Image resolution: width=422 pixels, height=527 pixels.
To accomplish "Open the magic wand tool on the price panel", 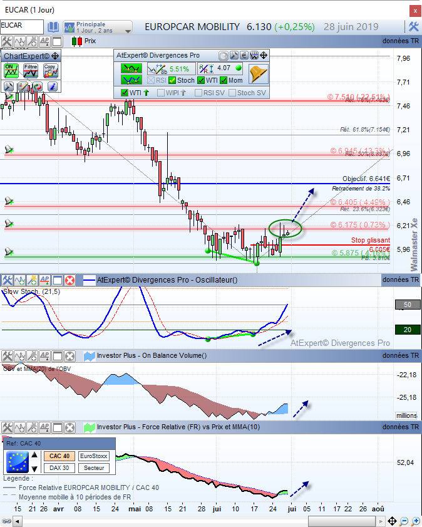I will tap(32, 41).
